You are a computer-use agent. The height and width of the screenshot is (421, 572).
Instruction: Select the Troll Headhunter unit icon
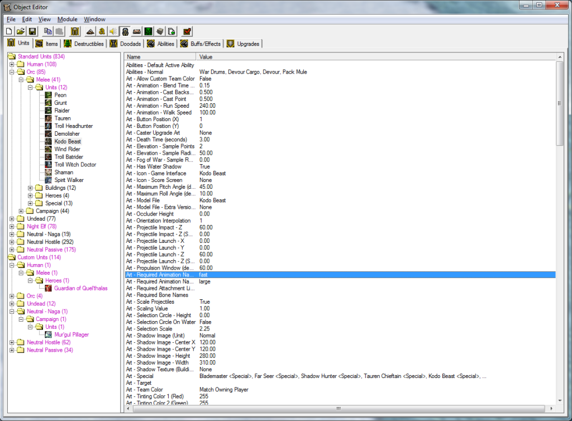point(48,126)
